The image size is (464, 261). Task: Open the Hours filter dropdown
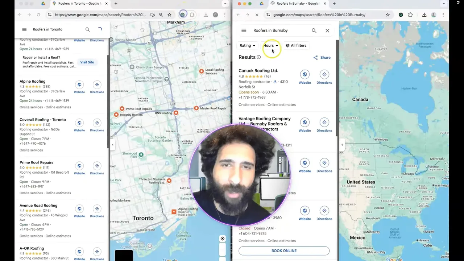point(270,46)
